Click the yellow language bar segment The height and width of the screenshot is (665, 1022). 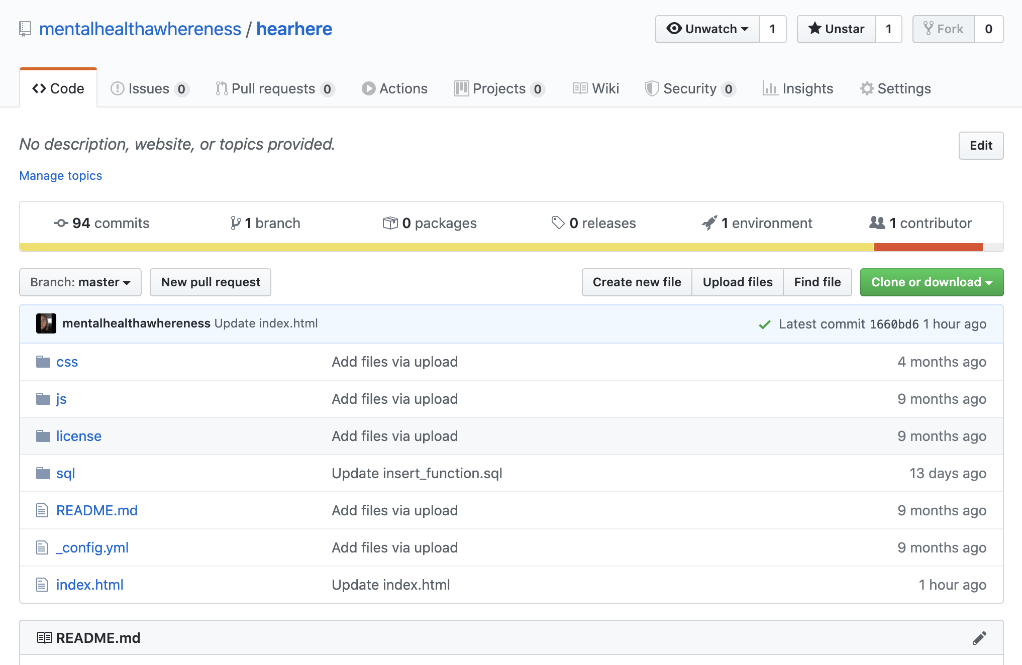(446, 247)
